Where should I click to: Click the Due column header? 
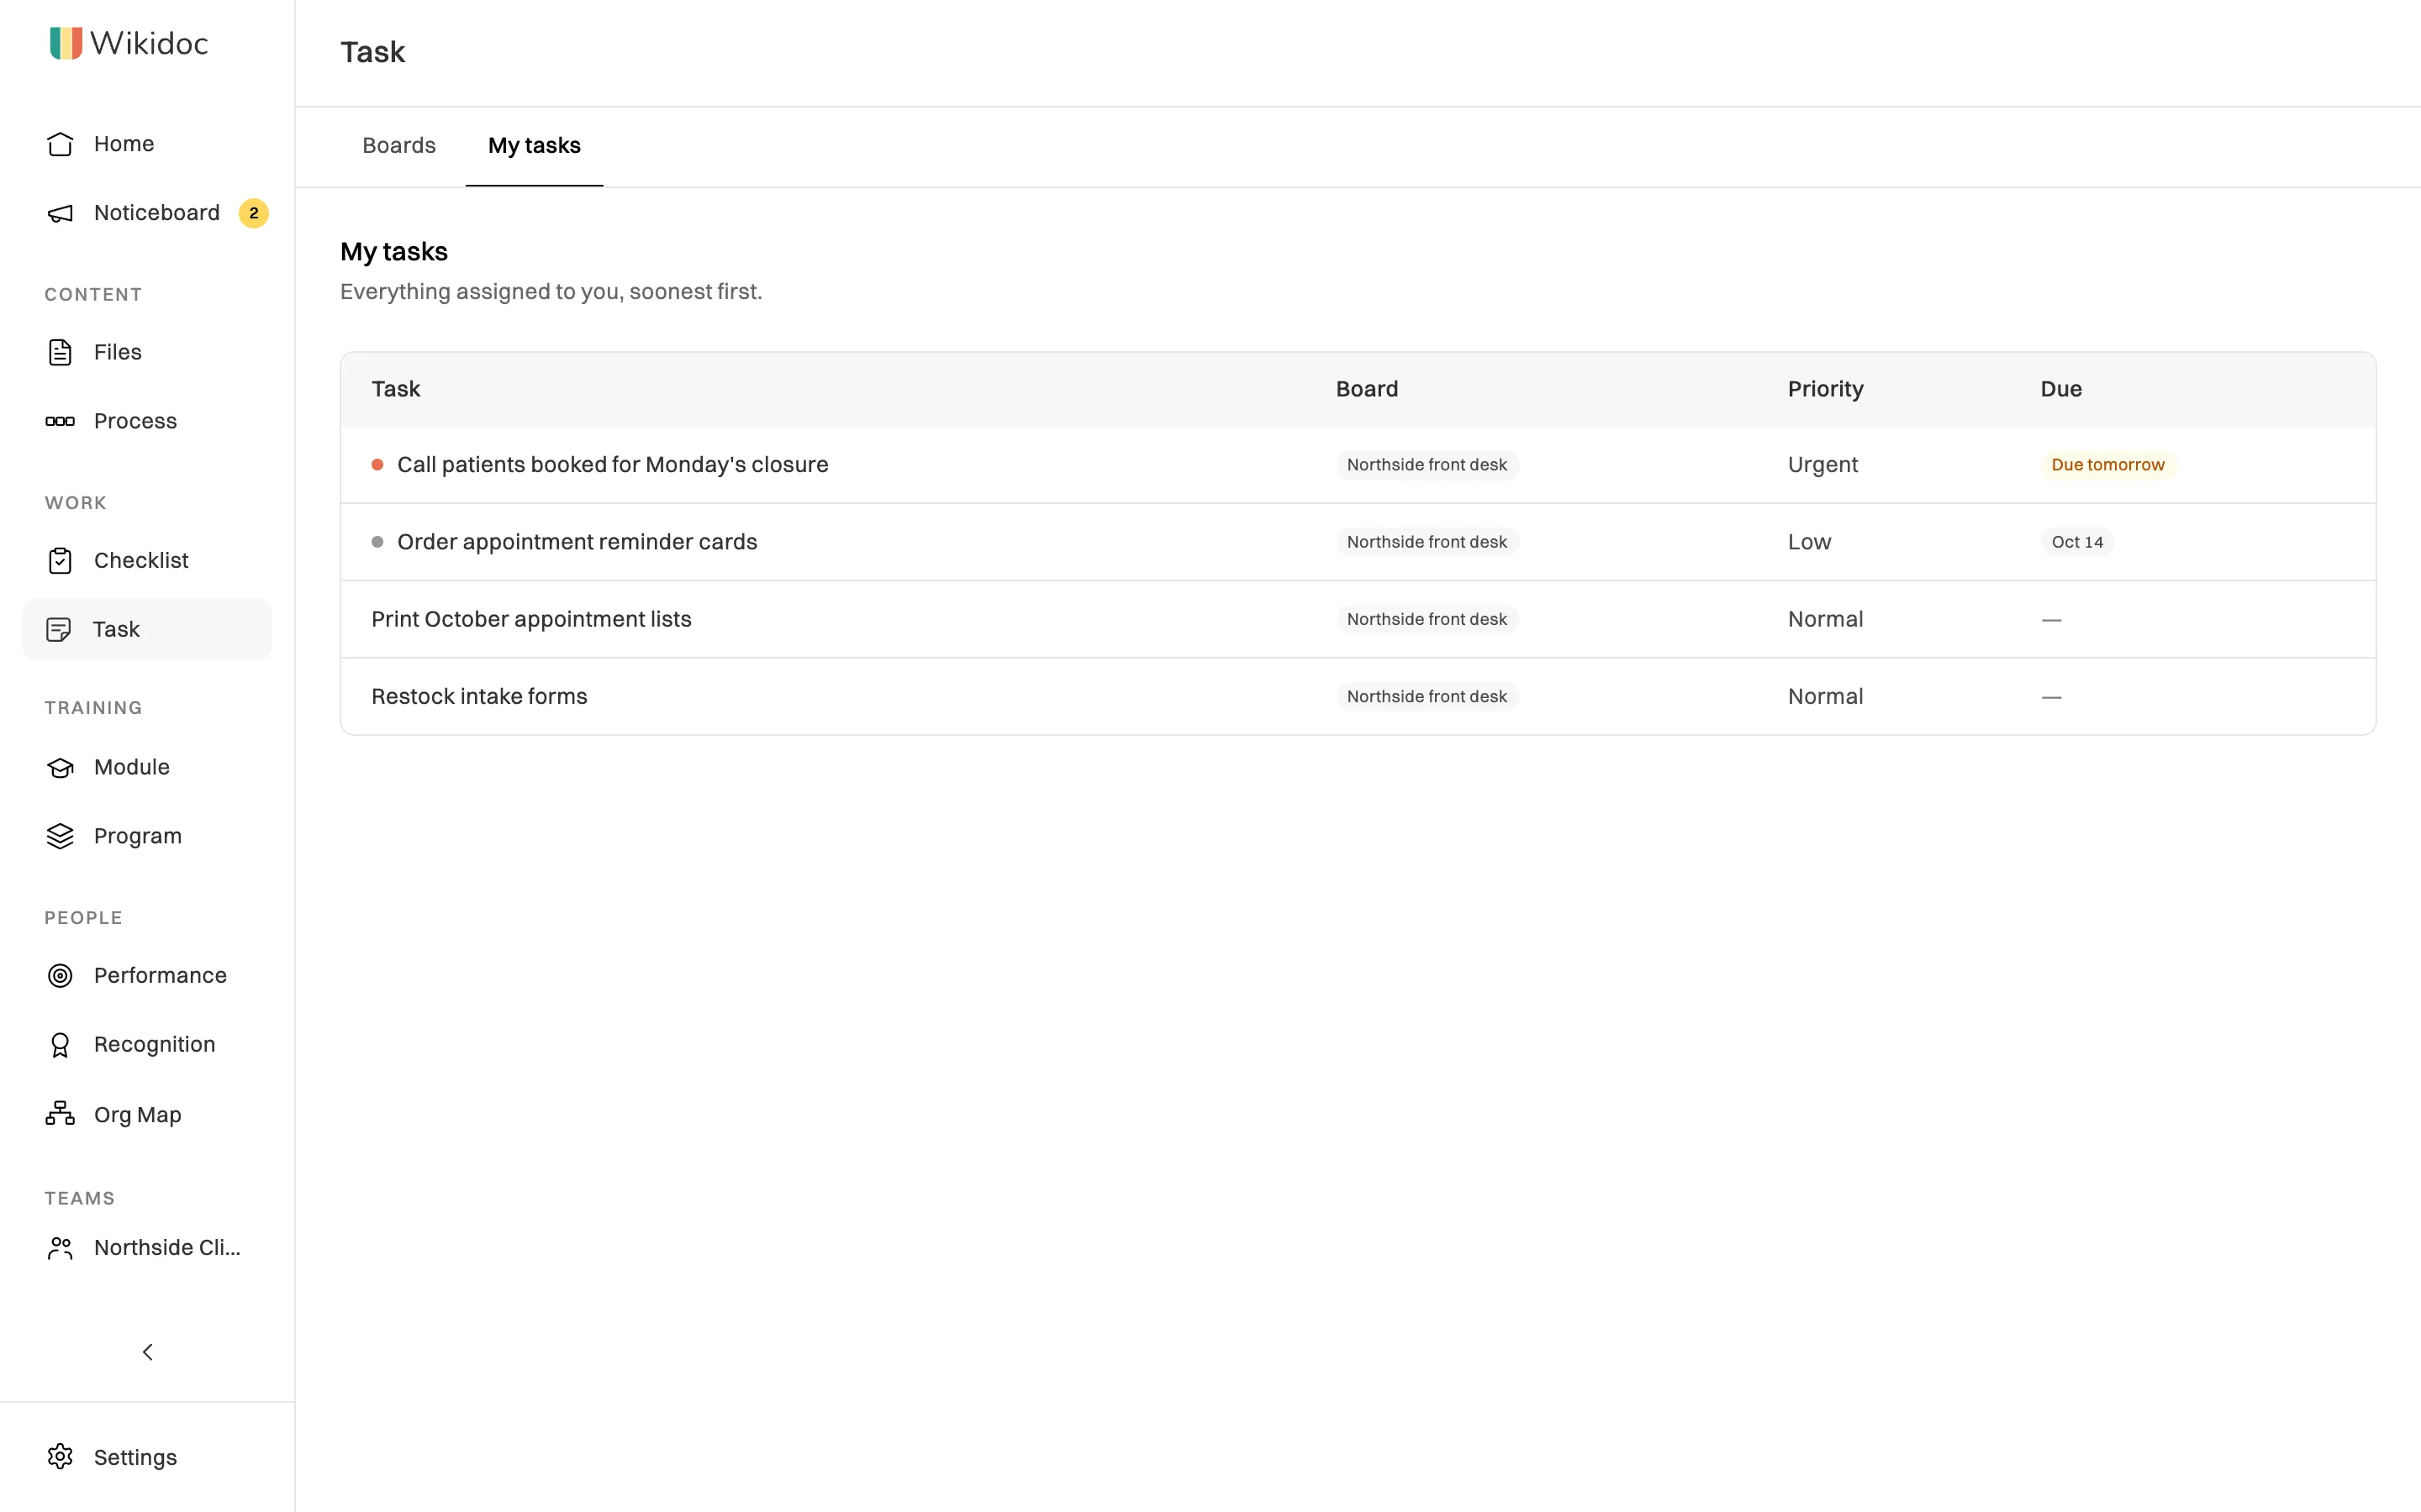tap(2061, 389)
